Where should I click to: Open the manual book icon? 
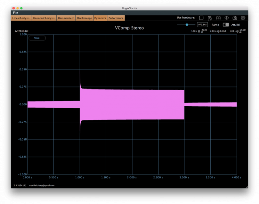218,18
